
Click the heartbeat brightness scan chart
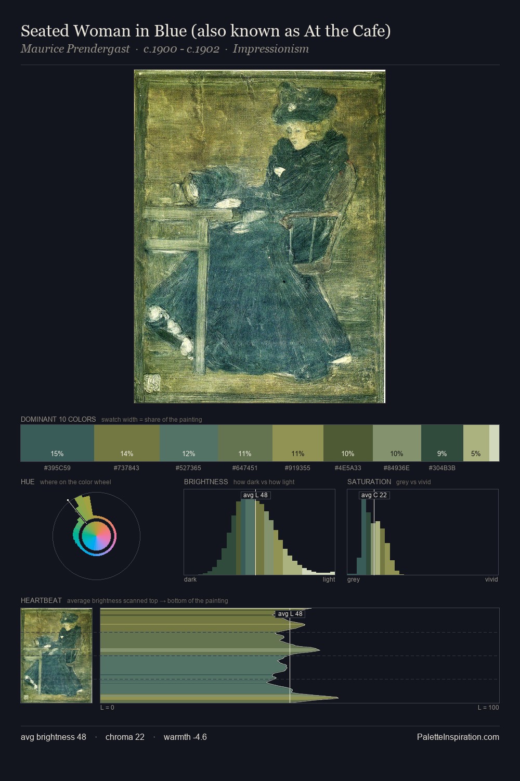pos(300,656)
